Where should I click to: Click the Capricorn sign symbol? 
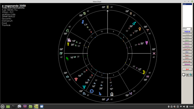pos(131,94)
